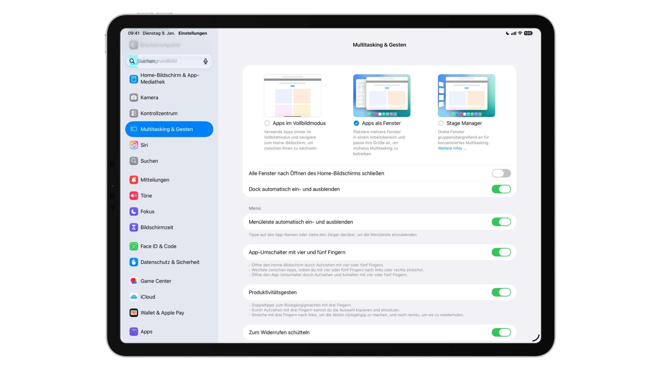Click the Mitteilungen bell icon
The height and width of the screenshot is (371, 661).
coord(134,180)
